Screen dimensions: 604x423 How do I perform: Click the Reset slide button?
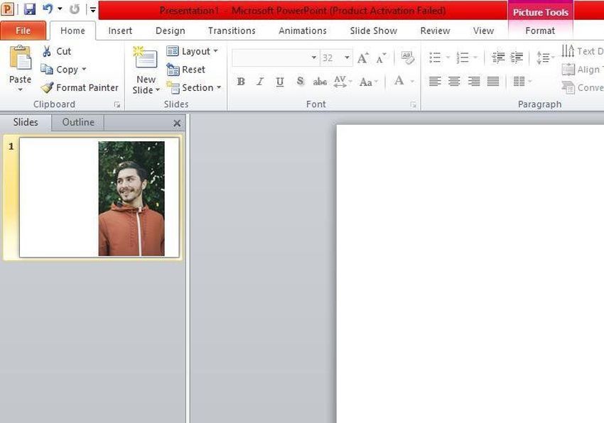click(186, 70)
